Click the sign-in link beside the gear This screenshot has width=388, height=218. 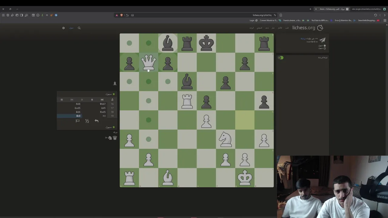(x=71, y=28)
